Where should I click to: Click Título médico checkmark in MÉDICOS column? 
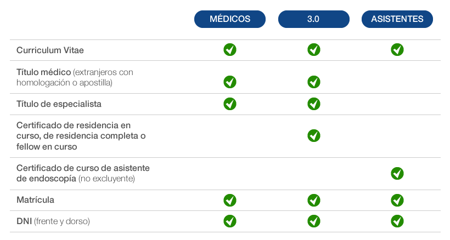click(230, 82)
